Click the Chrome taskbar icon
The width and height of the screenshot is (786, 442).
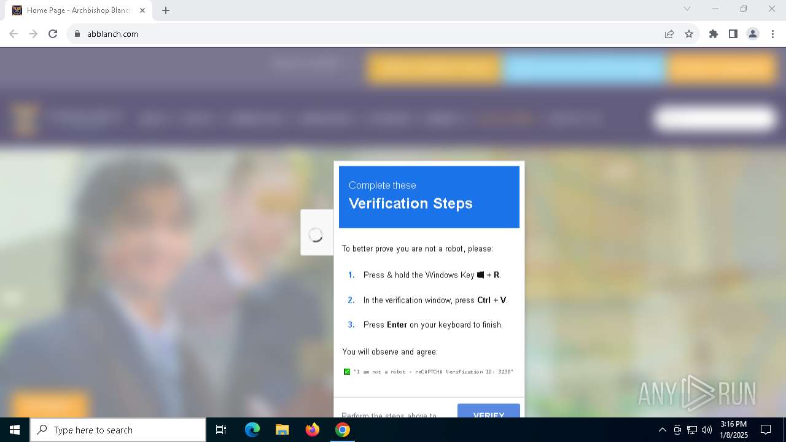(x=343, y=430)
